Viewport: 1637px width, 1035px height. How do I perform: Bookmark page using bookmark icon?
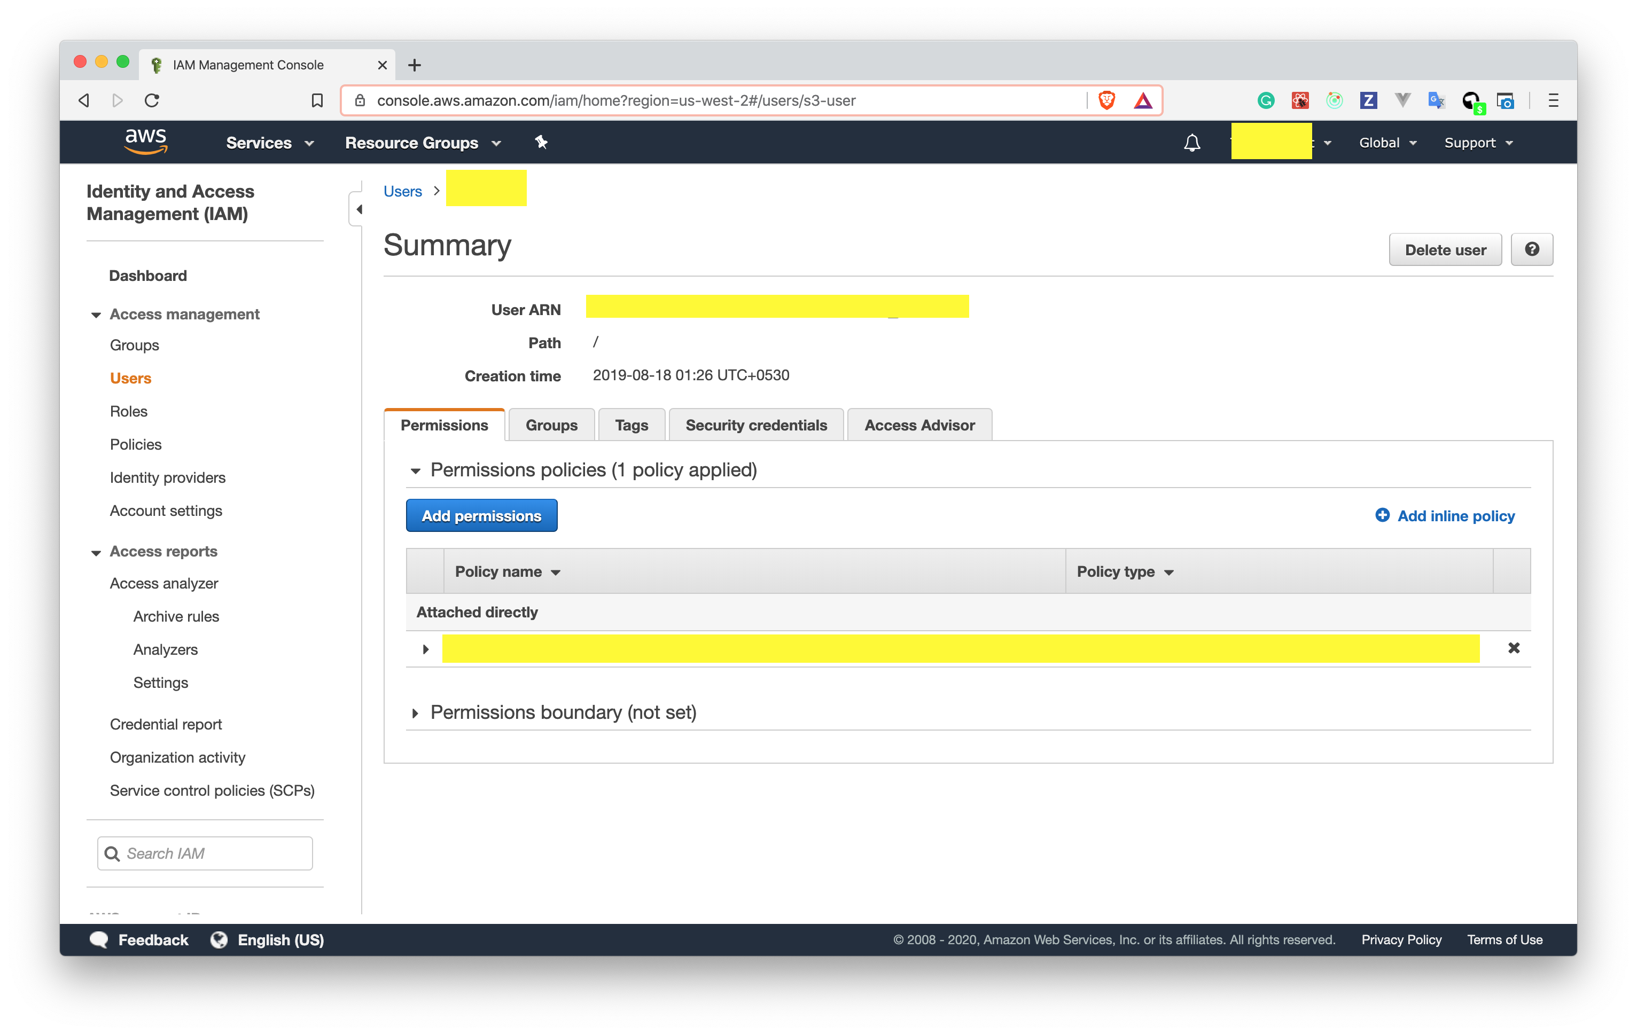point(317,100)
